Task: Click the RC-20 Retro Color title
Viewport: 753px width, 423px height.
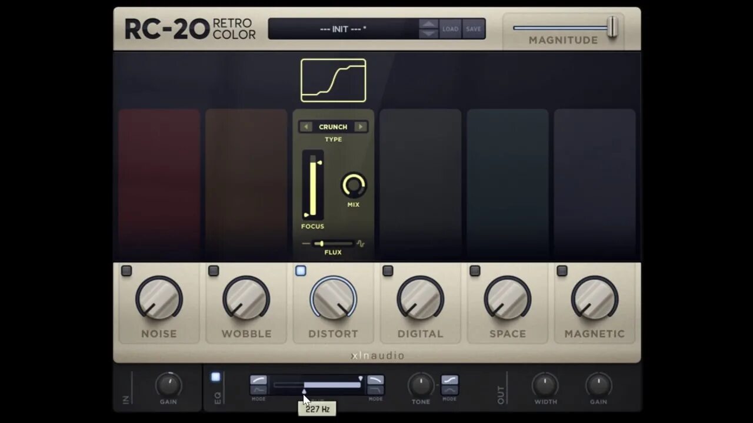Action: [190, 29]
